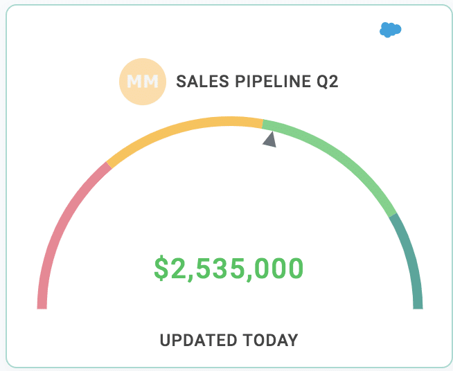Click the gray gauge needle pointer
453x371 pixels.
tap(270, 139)
